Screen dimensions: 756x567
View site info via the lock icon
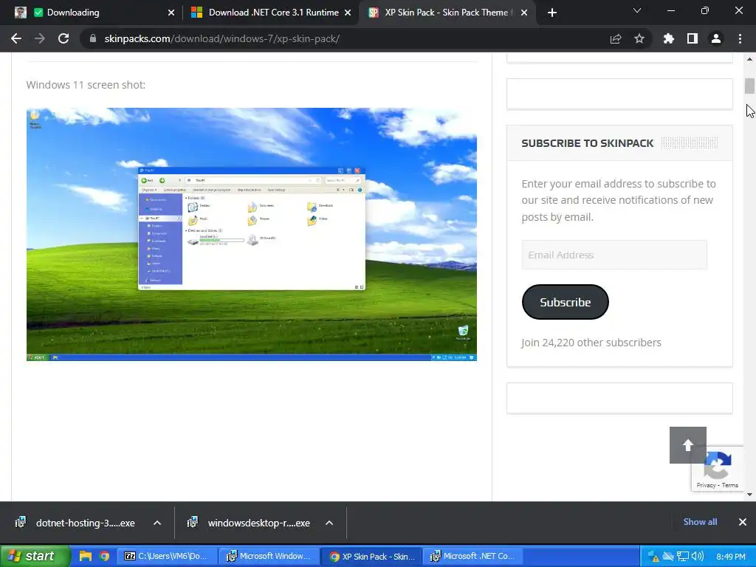[93, 38]
